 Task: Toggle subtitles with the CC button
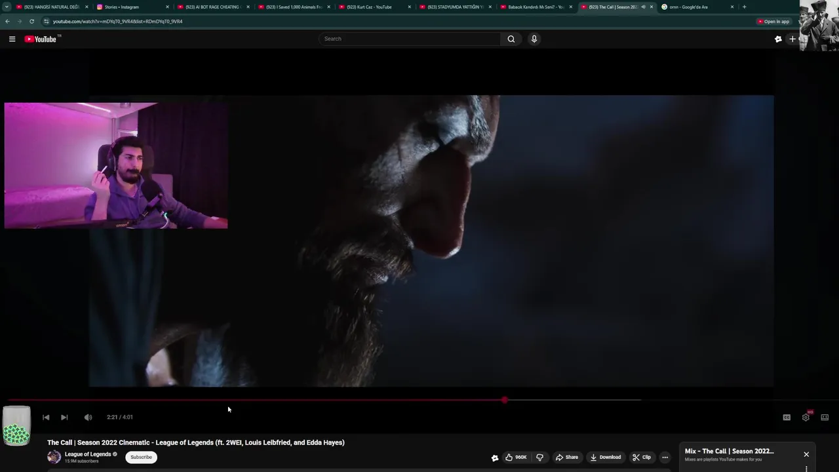click(x=787, y=418)
